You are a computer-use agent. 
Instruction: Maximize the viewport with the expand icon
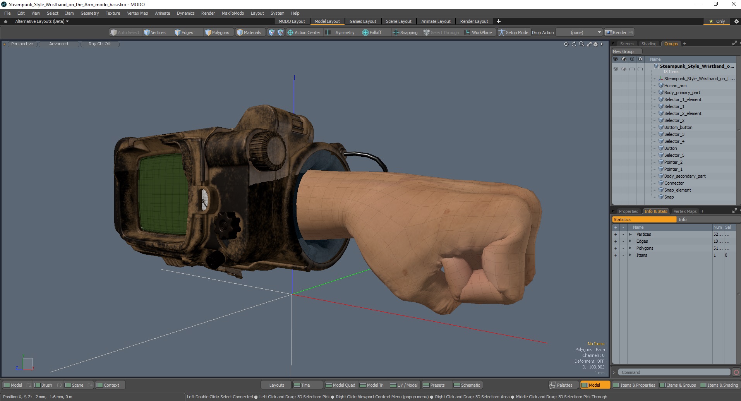tap(589, 44)
